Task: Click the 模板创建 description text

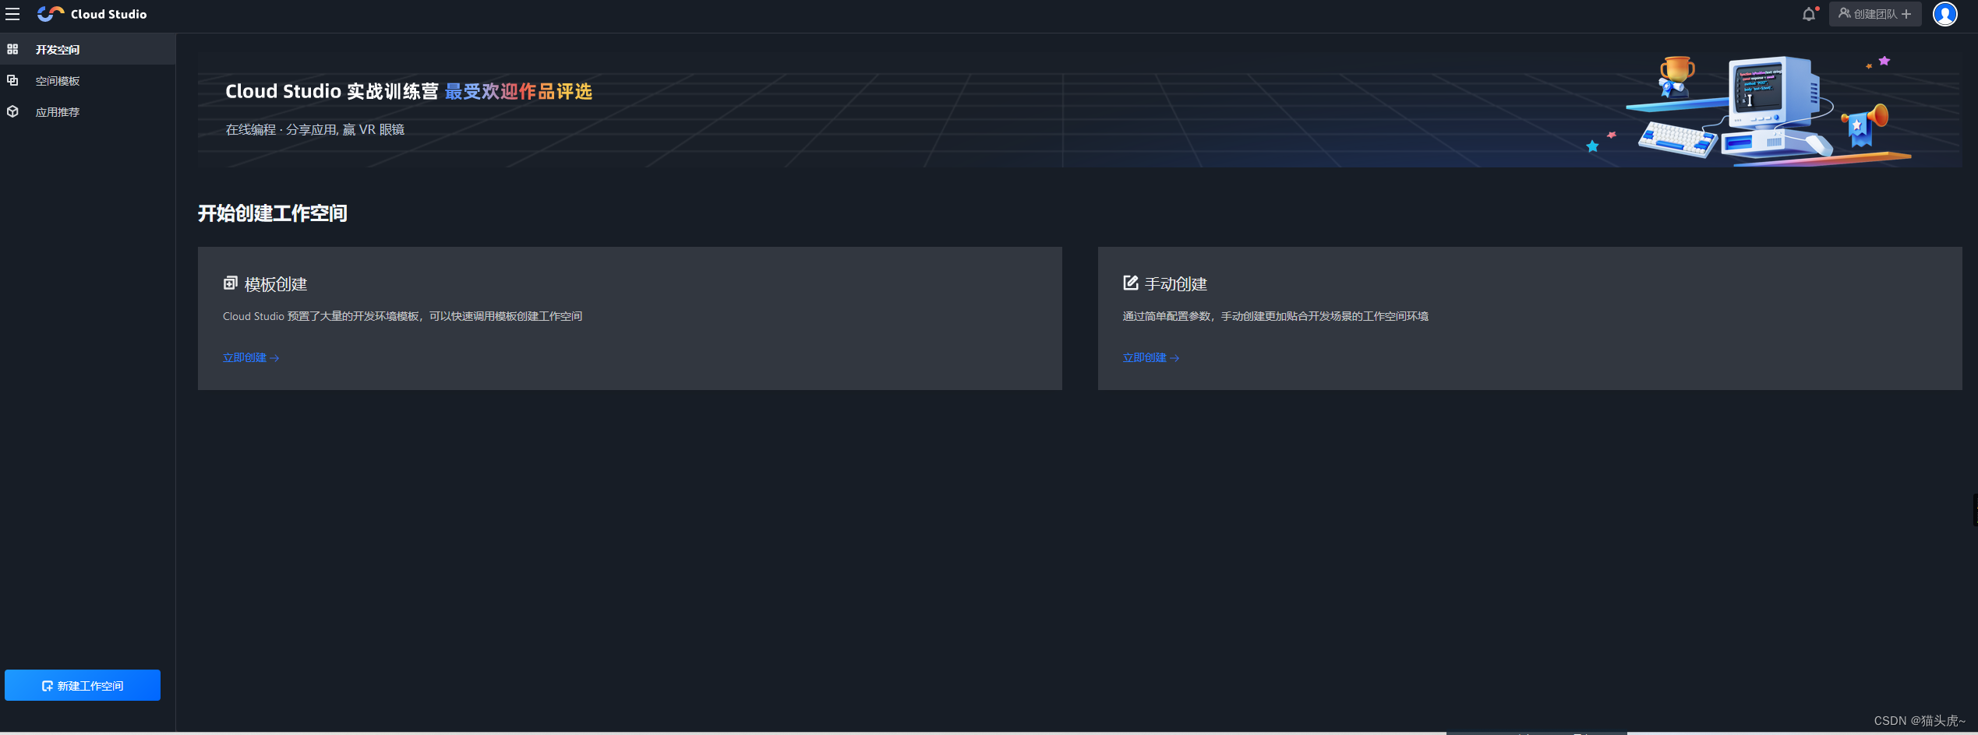Action: click(402, 316)
